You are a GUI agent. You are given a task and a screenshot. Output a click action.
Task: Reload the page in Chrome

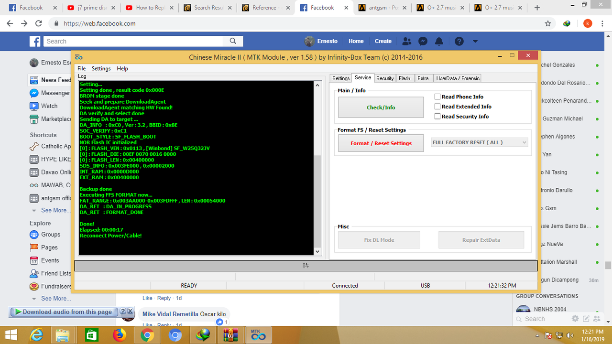click(39, 23)
